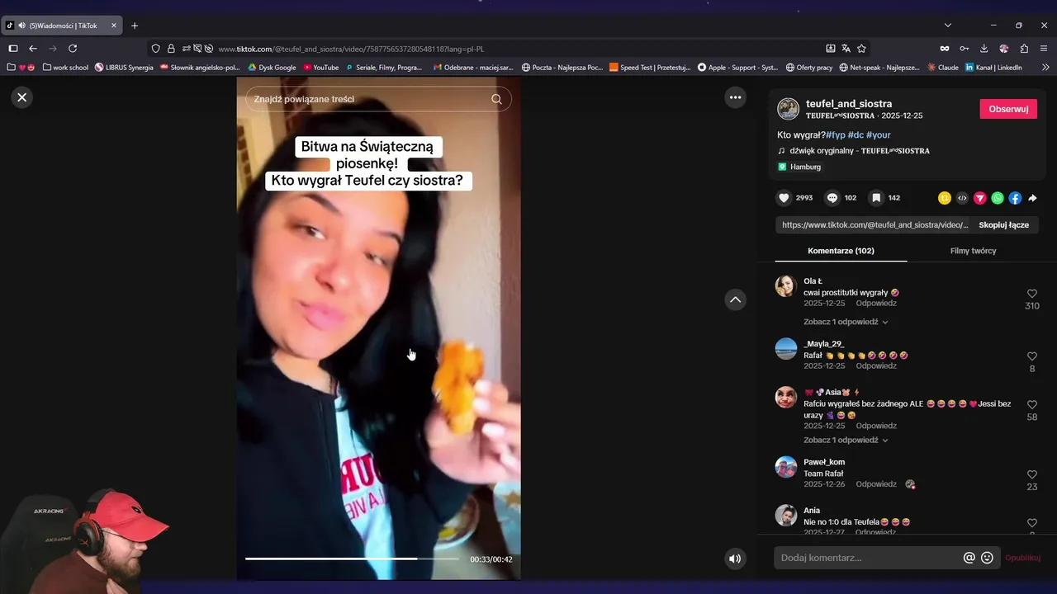This screenshot has height=594, width=1057.
Task: Click the search magnifier in related content bar
Action: [496, 99]
